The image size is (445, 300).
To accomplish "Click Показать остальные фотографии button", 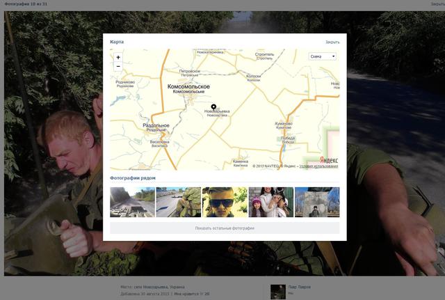I will (x=225, y=228).
